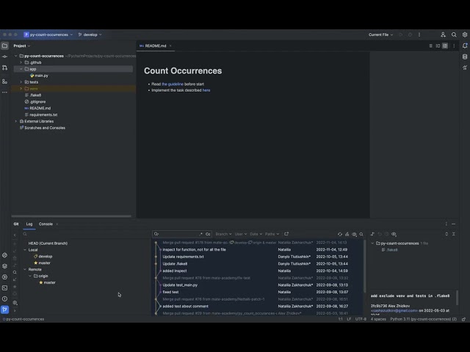Toggle Match Case (Cc) in Git log search

click(208, 234)
